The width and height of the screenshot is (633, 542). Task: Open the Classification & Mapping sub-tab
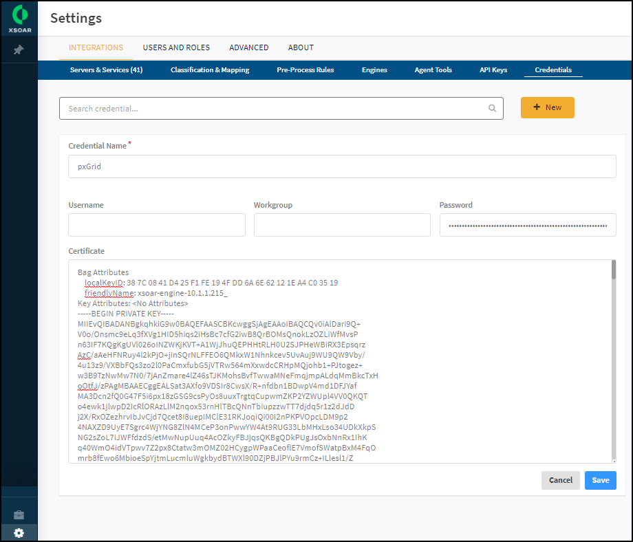(x=210, y=70)
